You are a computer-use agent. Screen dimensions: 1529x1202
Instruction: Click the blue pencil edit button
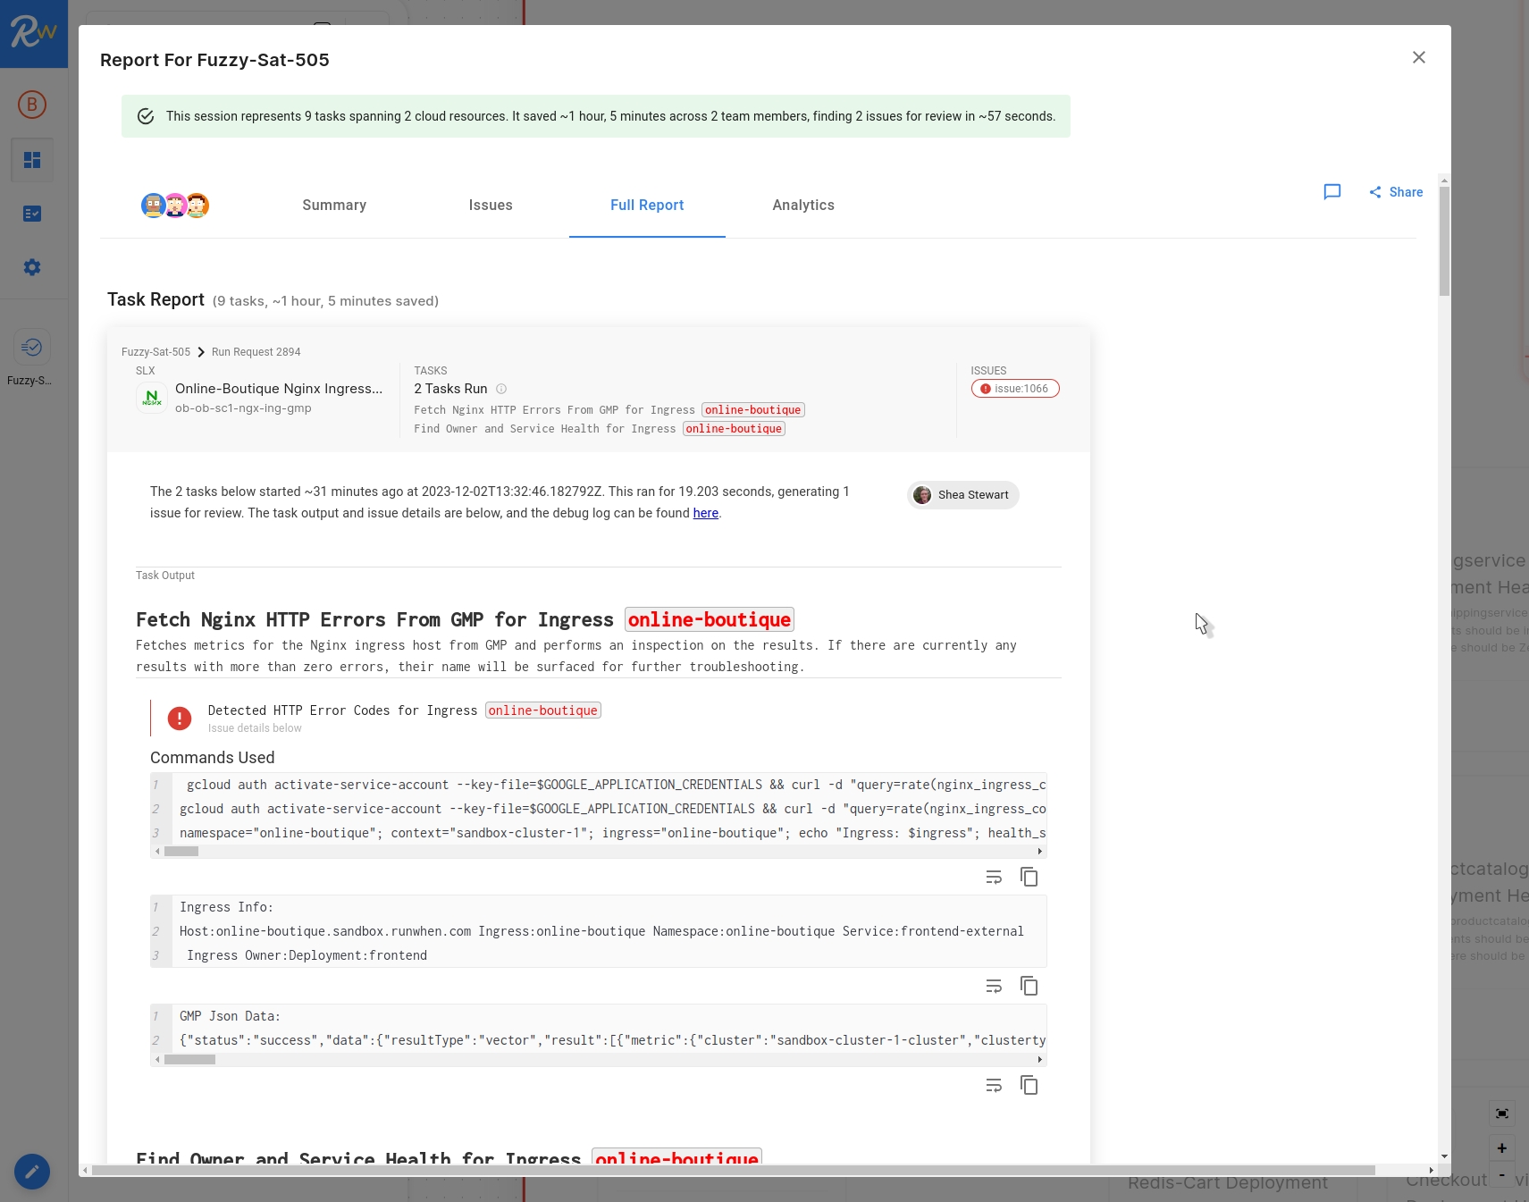pyautogui.click(x=32, y=1171)
